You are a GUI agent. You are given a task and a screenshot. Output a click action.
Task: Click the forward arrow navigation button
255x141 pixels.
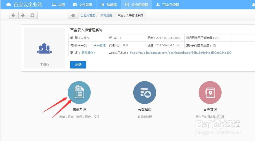(x=23, y=15)
